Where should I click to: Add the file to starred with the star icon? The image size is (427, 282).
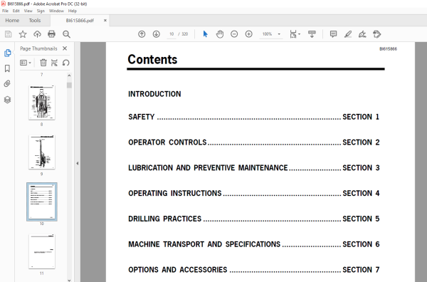(x=23, y=34)
